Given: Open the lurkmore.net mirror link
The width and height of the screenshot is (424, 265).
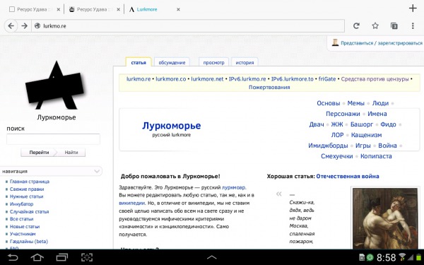Looking at the screenshot, I should click(x=207, y=79).
